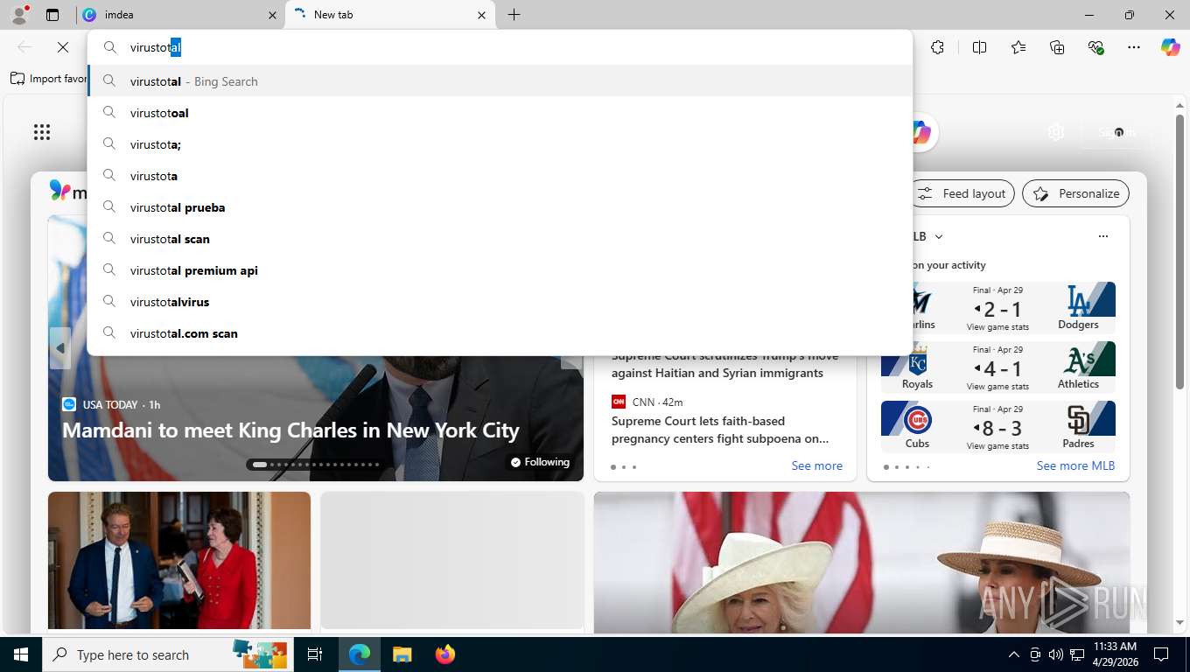Open page settings gear icon
Screen dimensions: 1190x672
[x=1056, y=132]
